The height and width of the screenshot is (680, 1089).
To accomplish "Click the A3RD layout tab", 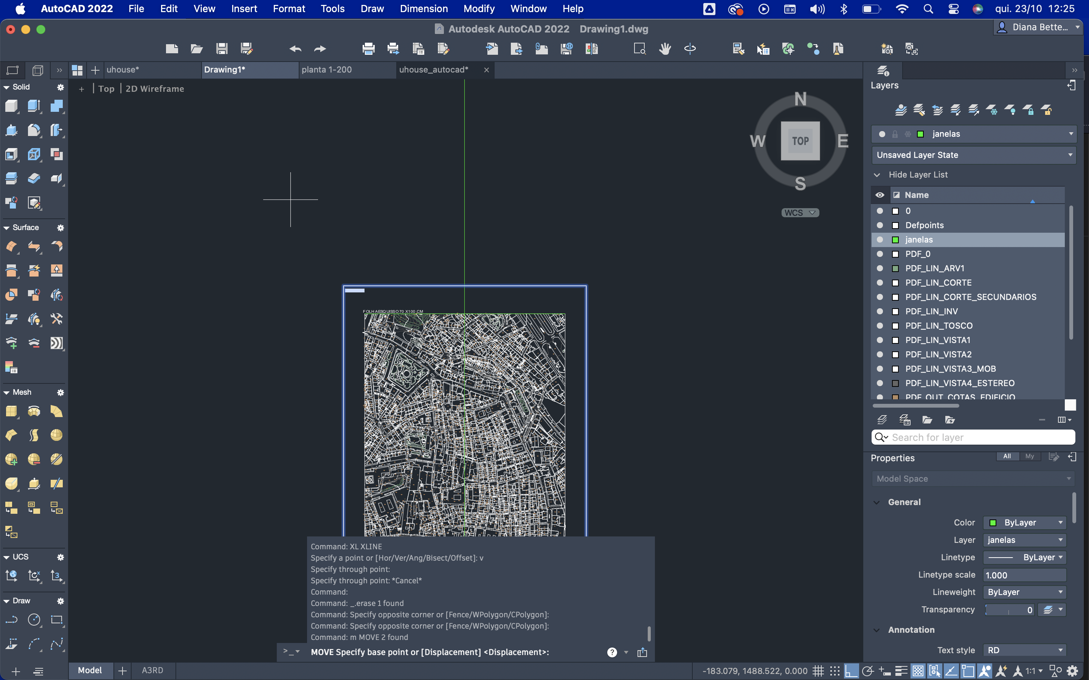I will point(152,670).
